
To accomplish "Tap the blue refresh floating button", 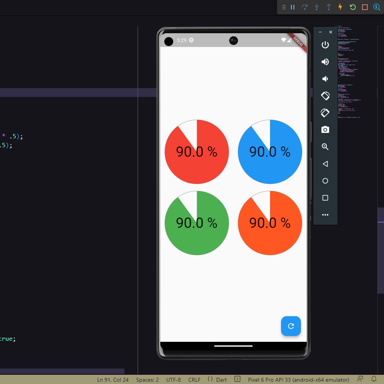I will 291,326.
